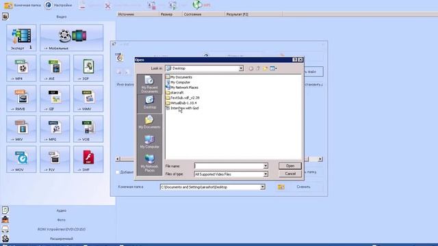The image size is (438, 246).
Task: Open the Views menu dropdown in Open dialog
Action: point(274,68)
